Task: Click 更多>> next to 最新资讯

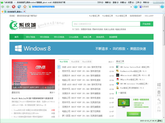Action: pyautogui.click(x=52, y=93)
